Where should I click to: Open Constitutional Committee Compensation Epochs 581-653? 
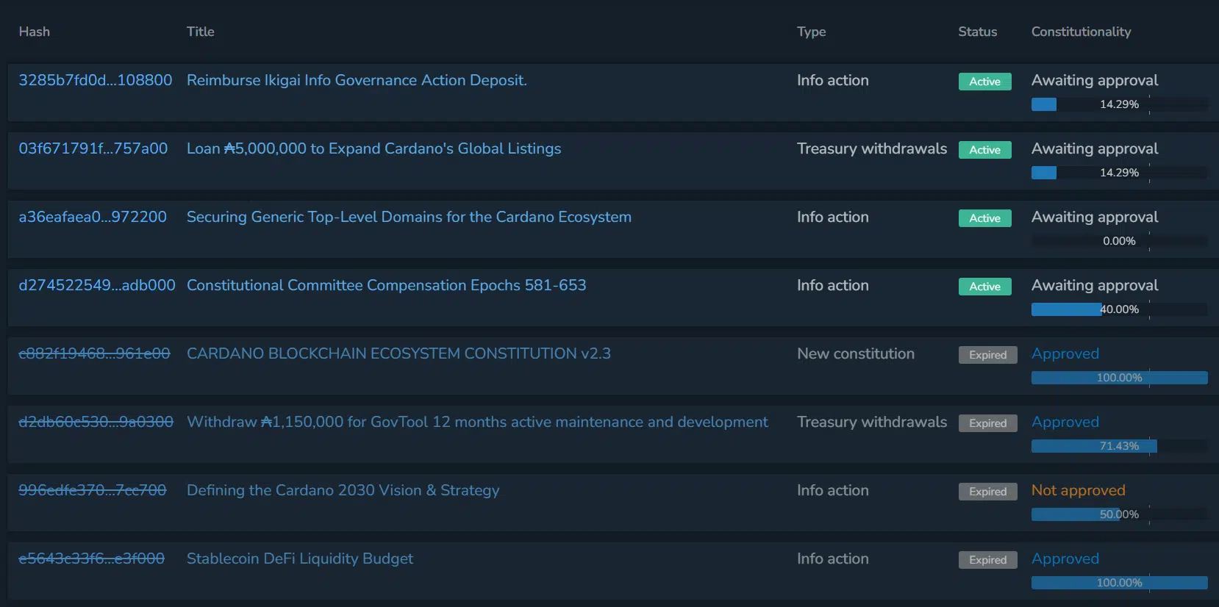[387, 285]
